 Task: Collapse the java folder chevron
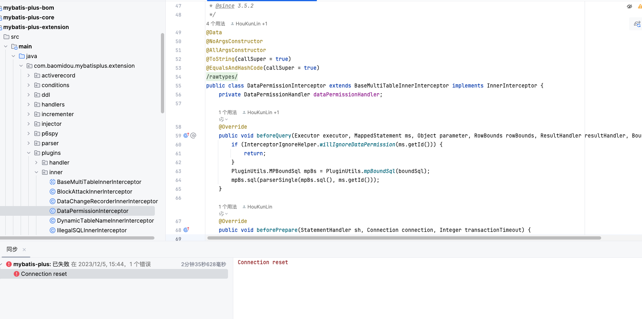coord(13,56)
